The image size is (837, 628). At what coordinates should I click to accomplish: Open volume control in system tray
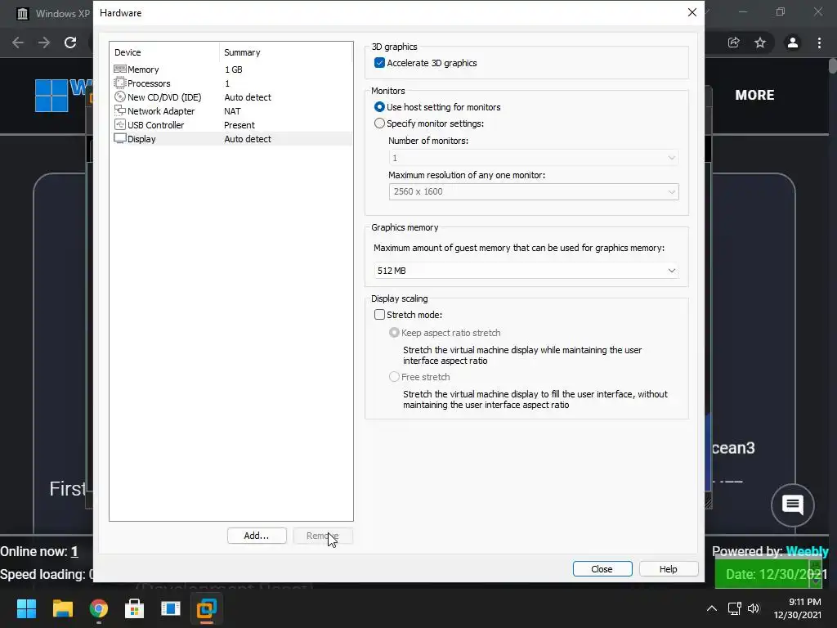[x=753, y=608]
